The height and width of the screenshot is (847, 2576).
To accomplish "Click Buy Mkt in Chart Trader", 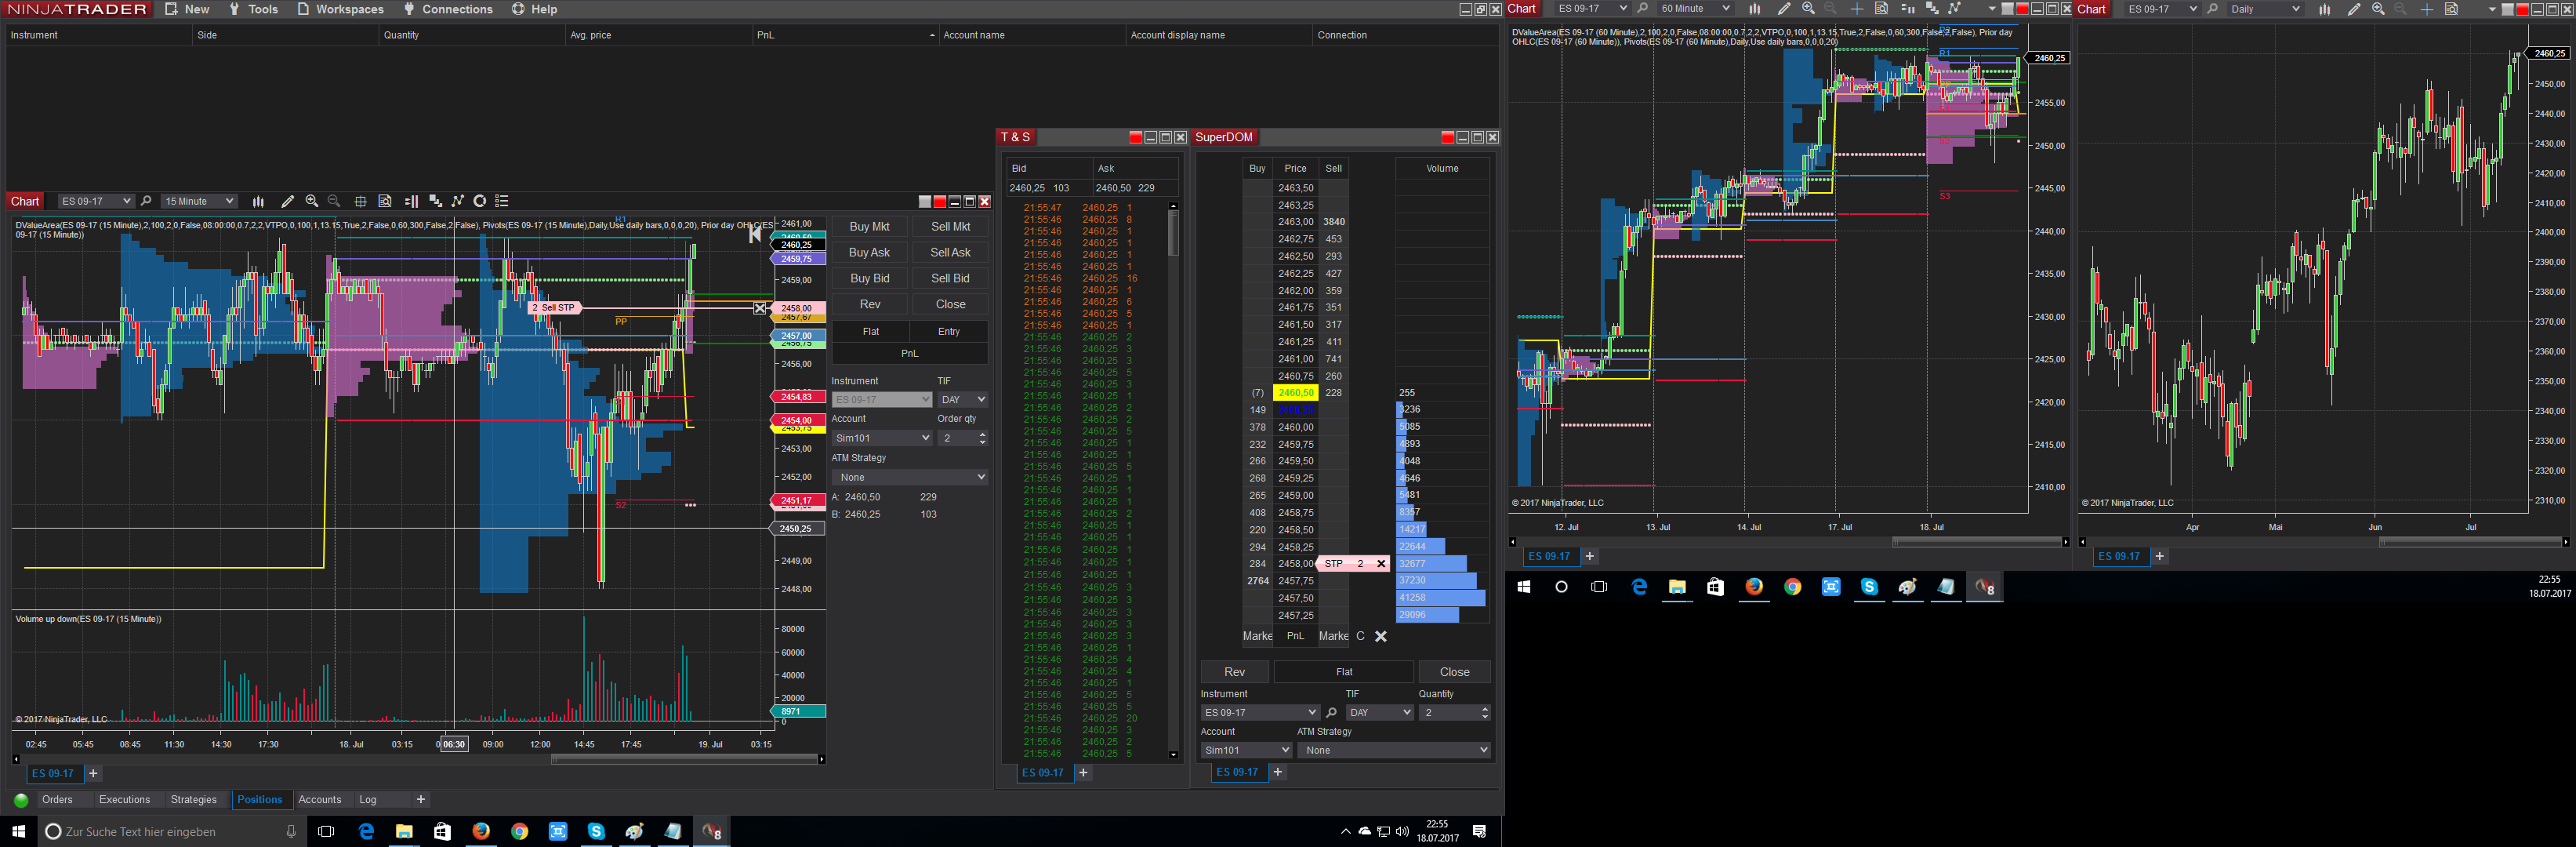I will click(869, 227).
